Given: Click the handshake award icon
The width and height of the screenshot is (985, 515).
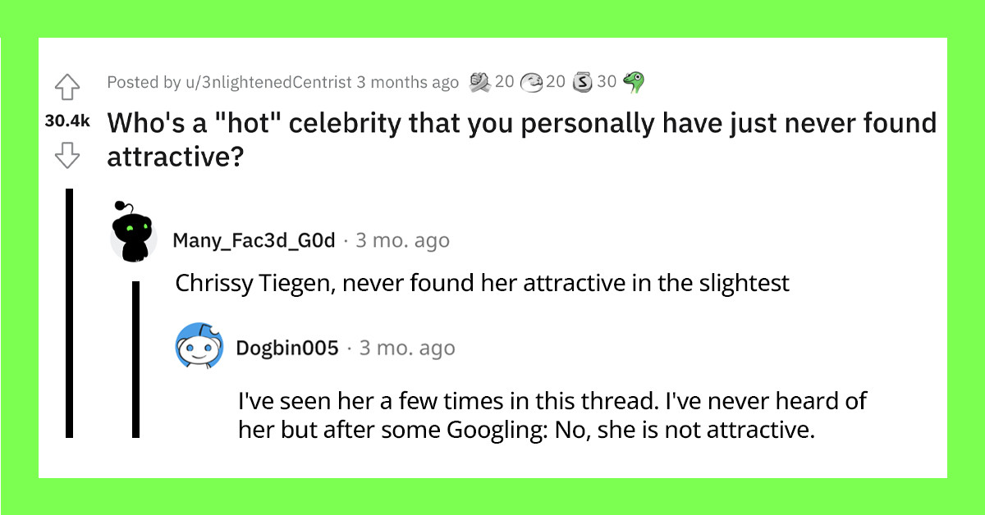Looking at the screenshot, I should (x=477, y=81).
